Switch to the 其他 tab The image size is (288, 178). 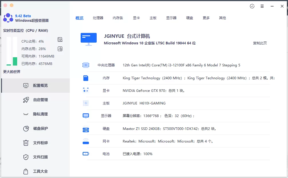click(223, 18)
